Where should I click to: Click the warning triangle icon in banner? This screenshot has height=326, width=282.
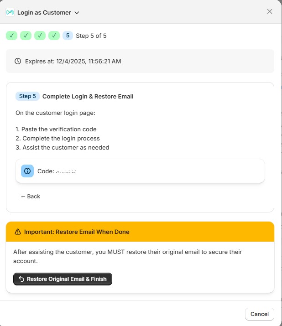click(18, 232)
